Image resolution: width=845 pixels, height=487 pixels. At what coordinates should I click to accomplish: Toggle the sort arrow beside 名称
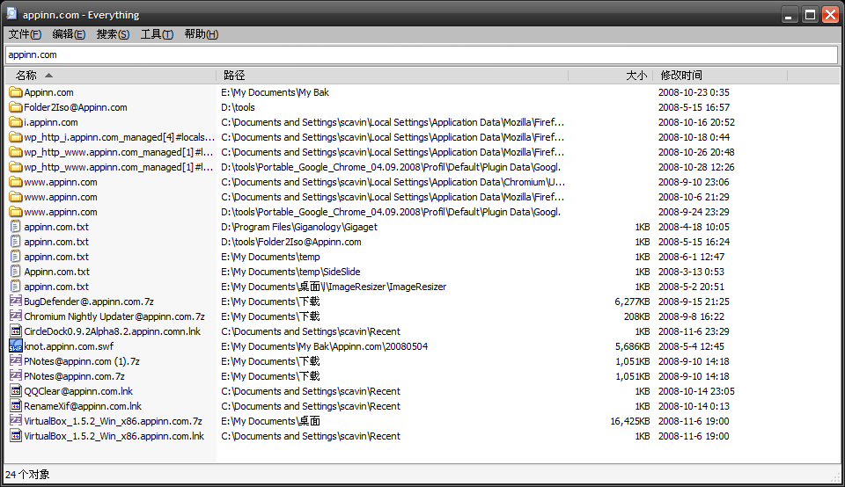[48, 76]
